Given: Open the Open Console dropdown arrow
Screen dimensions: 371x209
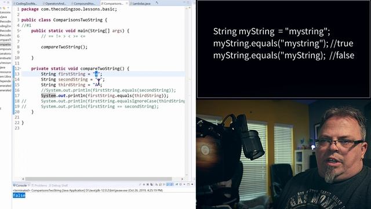Looking at the screenshot, I should click(x=192, y=185).
